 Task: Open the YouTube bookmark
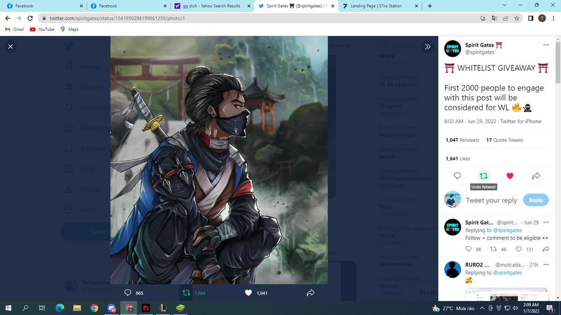pyautogui.click(x=42, y=29)
